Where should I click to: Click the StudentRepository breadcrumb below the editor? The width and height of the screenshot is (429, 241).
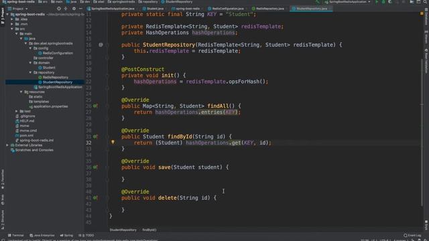[123, 230]
